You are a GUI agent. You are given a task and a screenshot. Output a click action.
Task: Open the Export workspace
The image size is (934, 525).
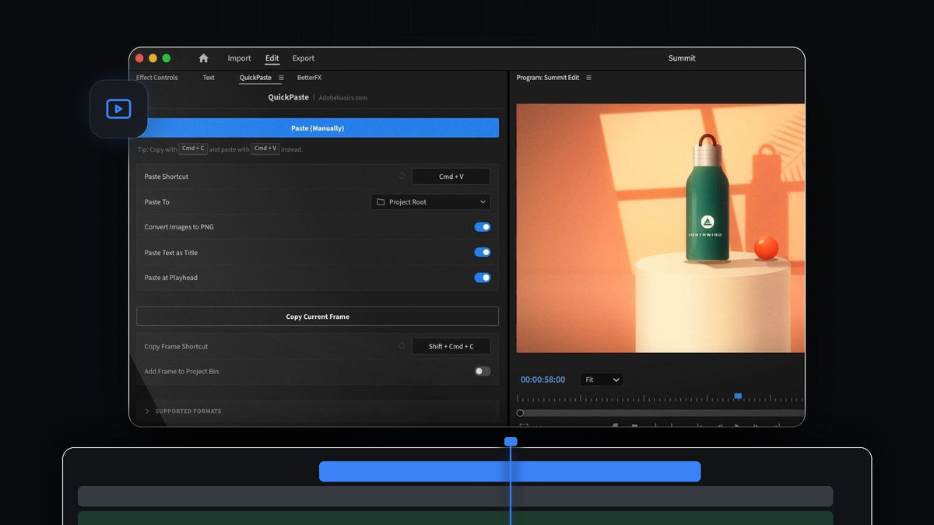pyautogui.click(x=304, y=58)
